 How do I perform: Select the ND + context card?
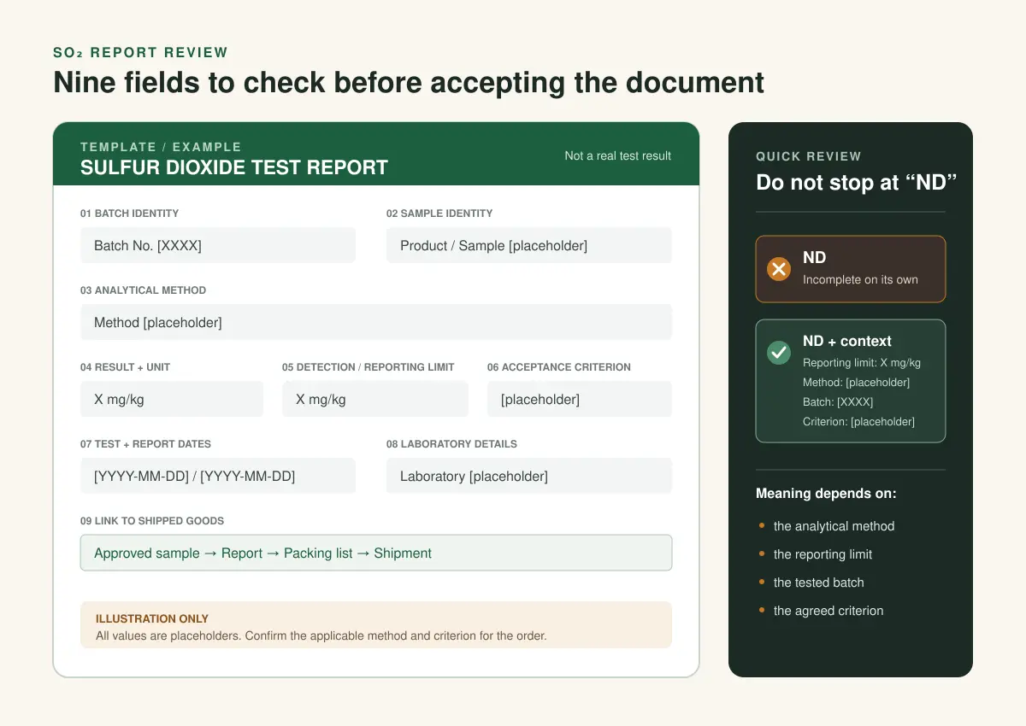(851, 381)
